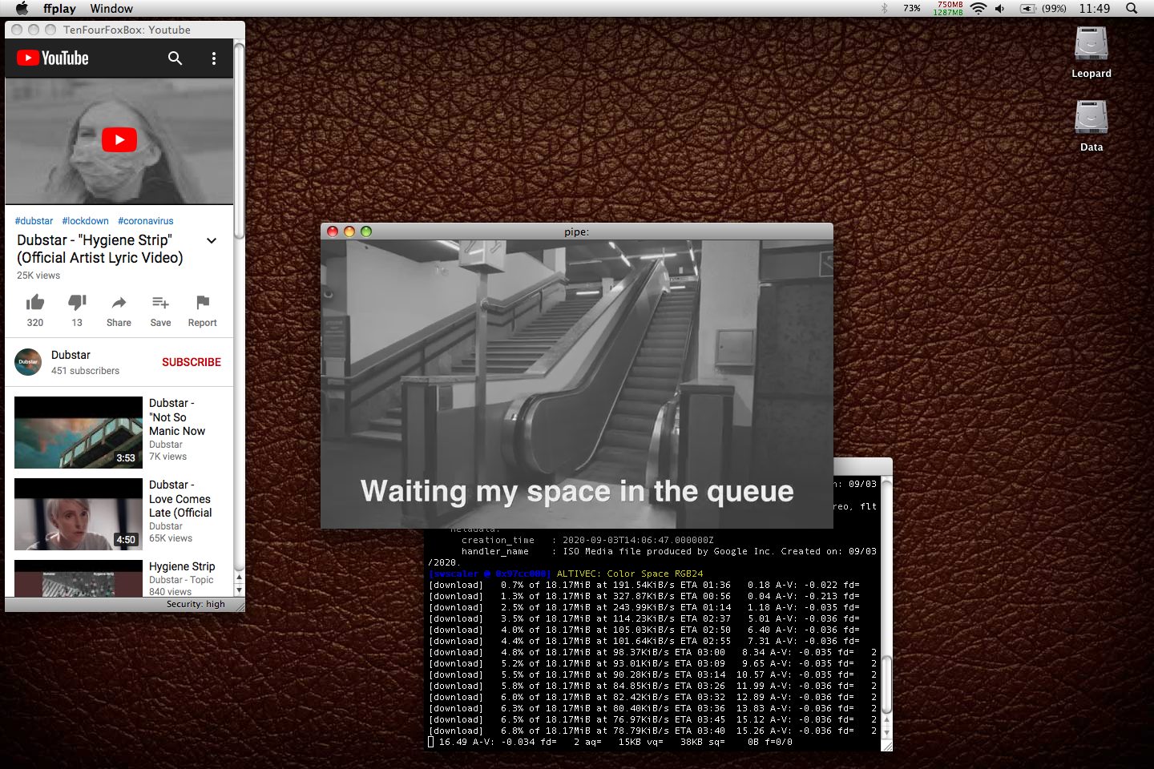
Task: Open the Window menu in menu bar
Action: point(111,9)
